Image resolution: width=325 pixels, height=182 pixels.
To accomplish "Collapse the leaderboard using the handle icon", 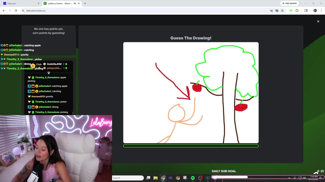I will pyautogui.click(x=49, y=73).
